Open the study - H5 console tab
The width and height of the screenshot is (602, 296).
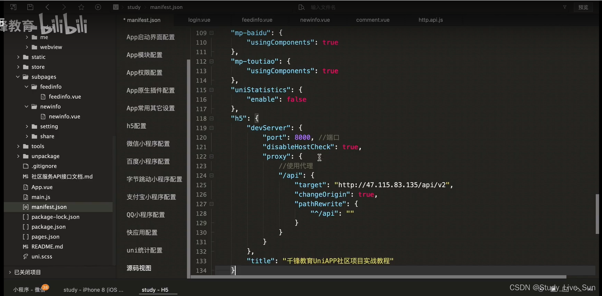coord(155,290)
